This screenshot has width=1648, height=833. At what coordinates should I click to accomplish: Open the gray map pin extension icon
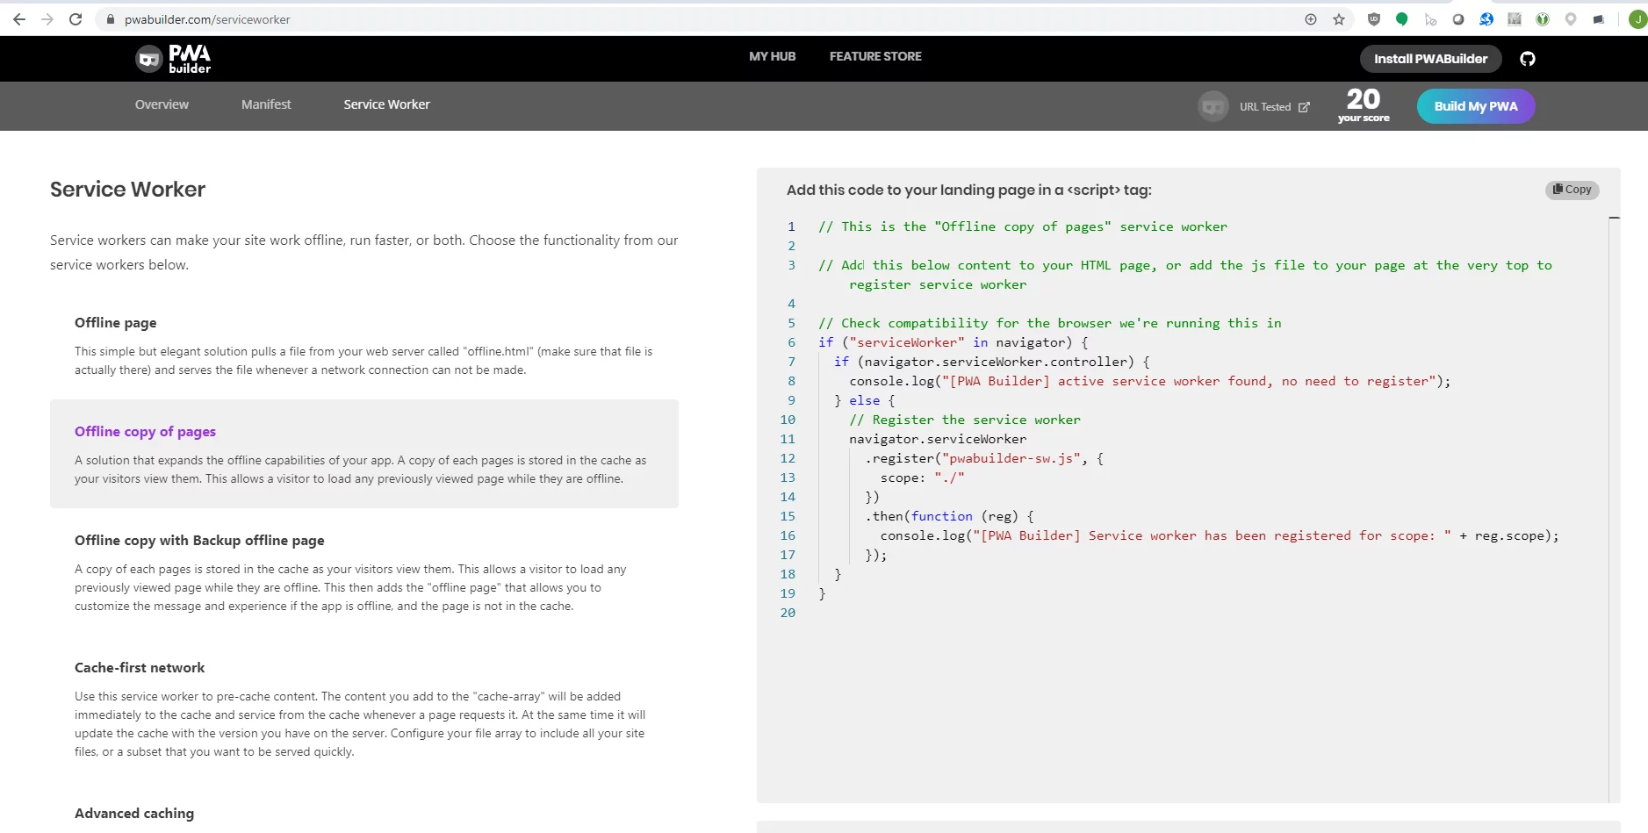click(1571, 19)
